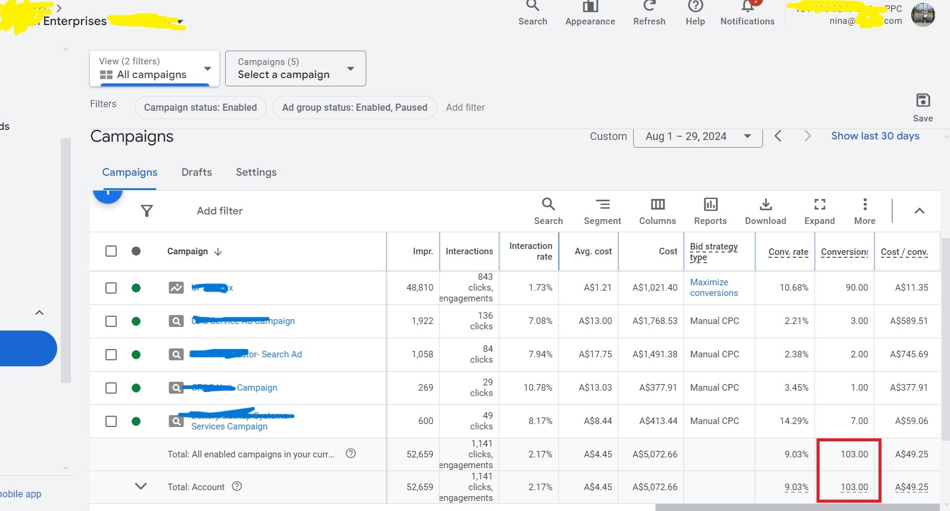Open the Reports icon in table toolbar
Viewport: 950px width, 511px height.
pyautogui.click(x=710, y=205)
